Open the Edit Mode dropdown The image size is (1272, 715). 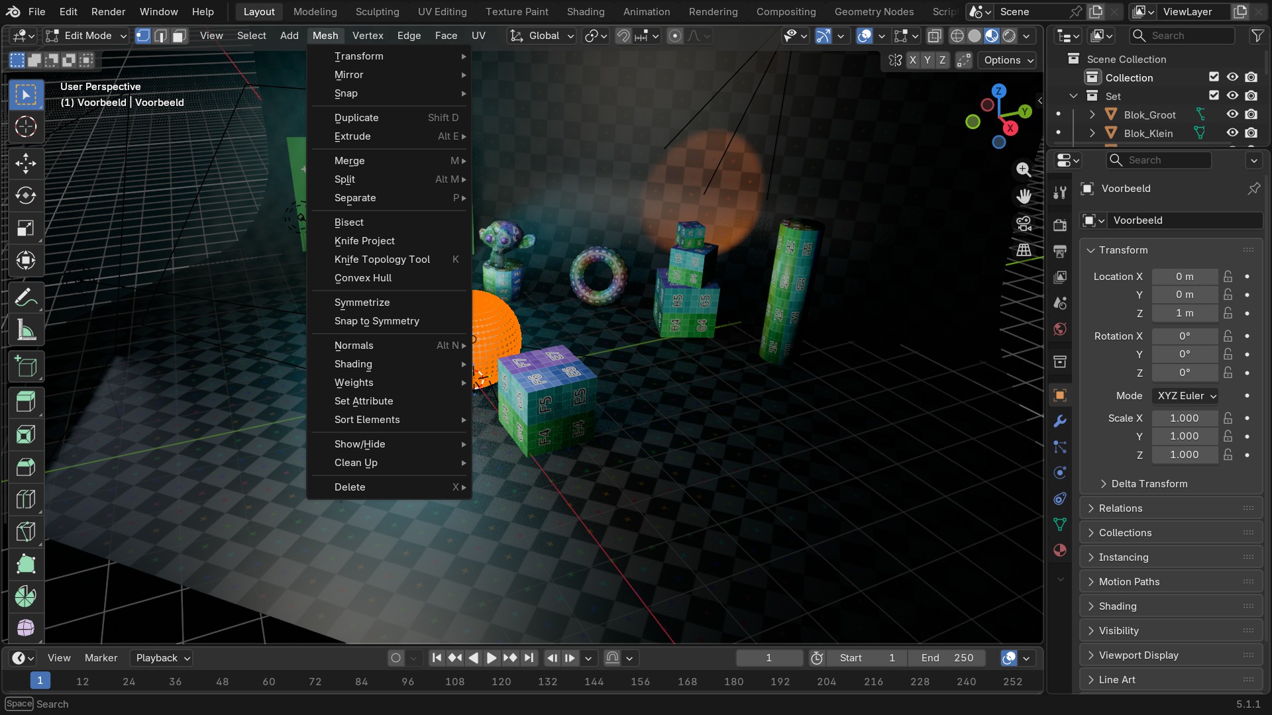[85, 36]
